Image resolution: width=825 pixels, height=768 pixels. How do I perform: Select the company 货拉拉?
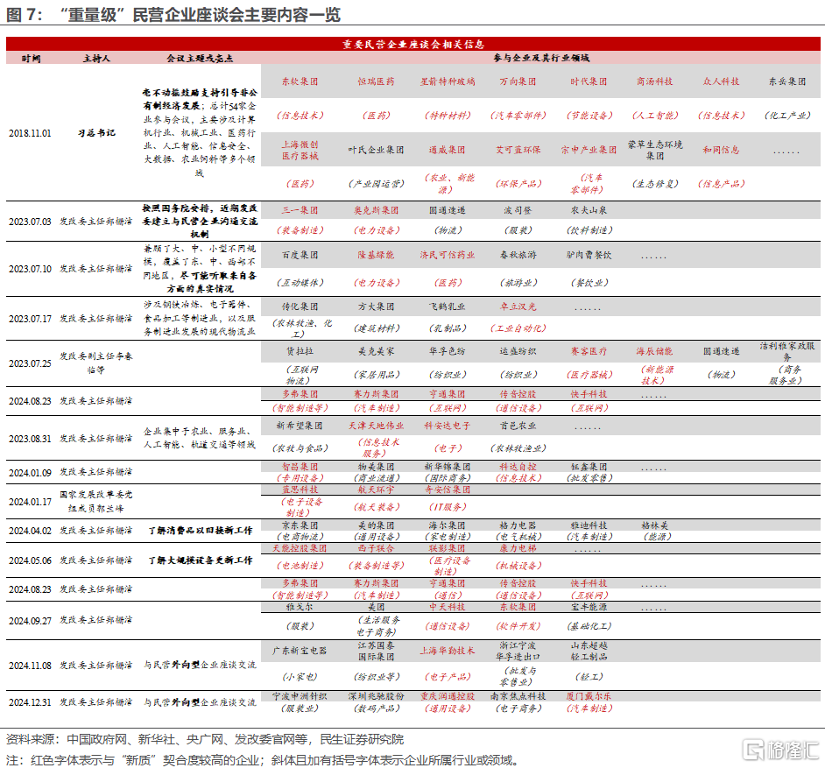click(300, 351)
